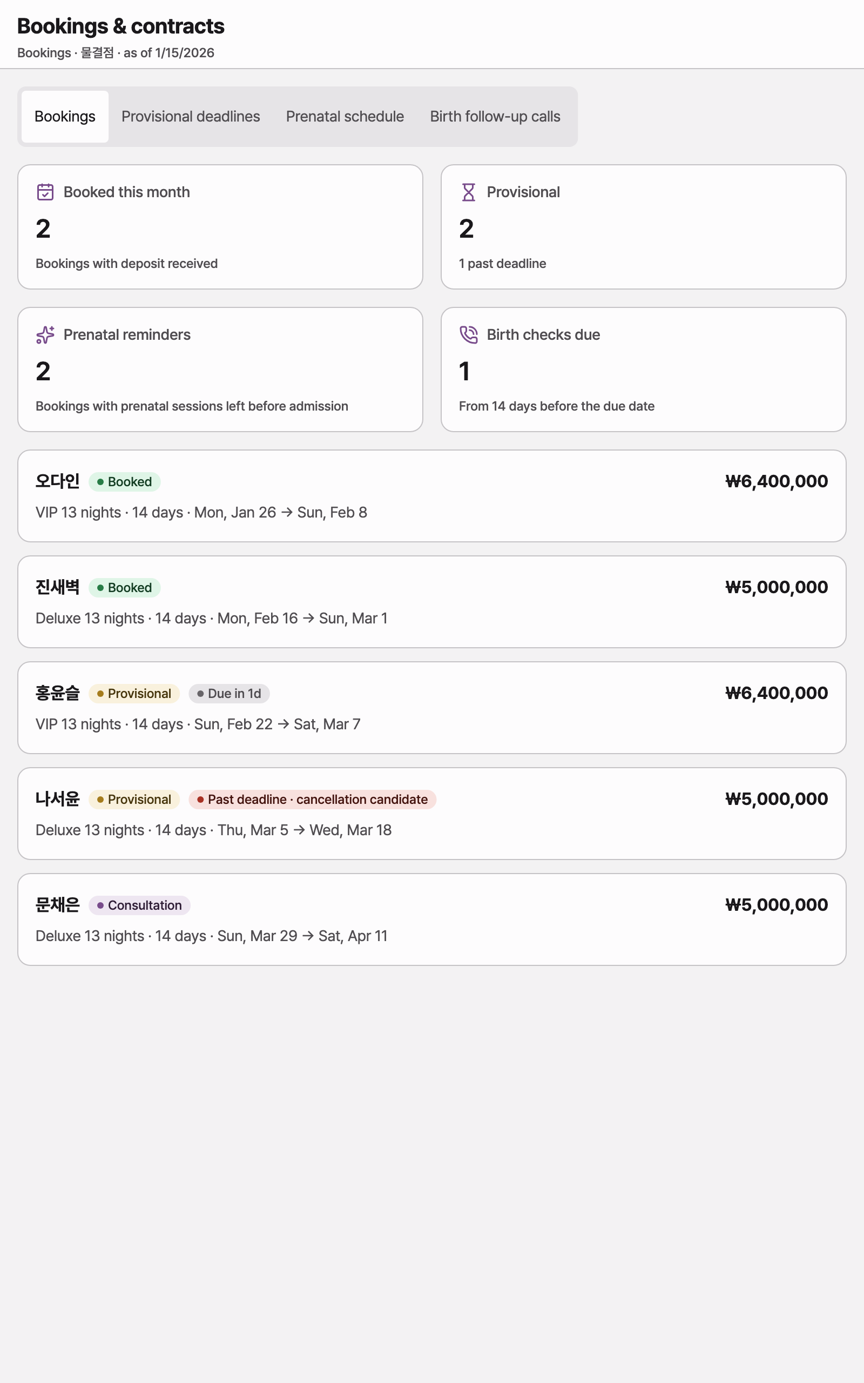
Task: Open the Provisional summary card
Action: click(x=644, y=227)
